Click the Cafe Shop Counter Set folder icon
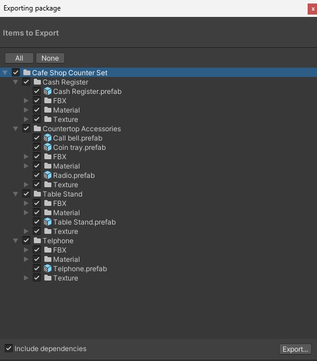The height and width of the screenshot is (361, 317). 27,72
